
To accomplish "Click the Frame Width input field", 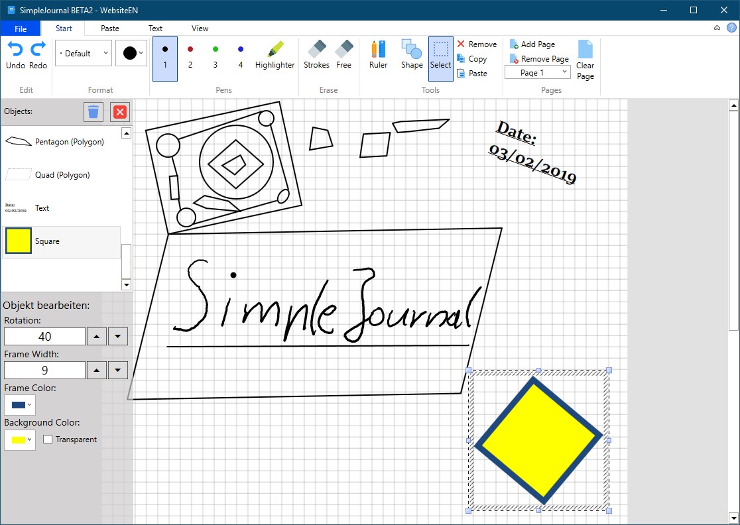I will (45, 371).
